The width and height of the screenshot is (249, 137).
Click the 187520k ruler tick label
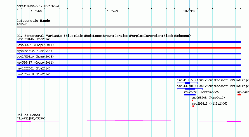pos(113,11)
